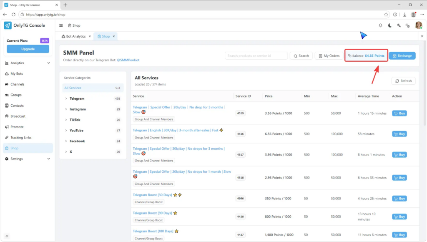Buy Telegram Boost 90 Days service

(399, 217)
